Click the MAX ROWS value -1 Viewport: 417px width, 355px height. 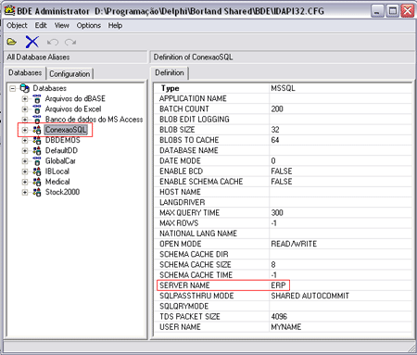[274, 223]
